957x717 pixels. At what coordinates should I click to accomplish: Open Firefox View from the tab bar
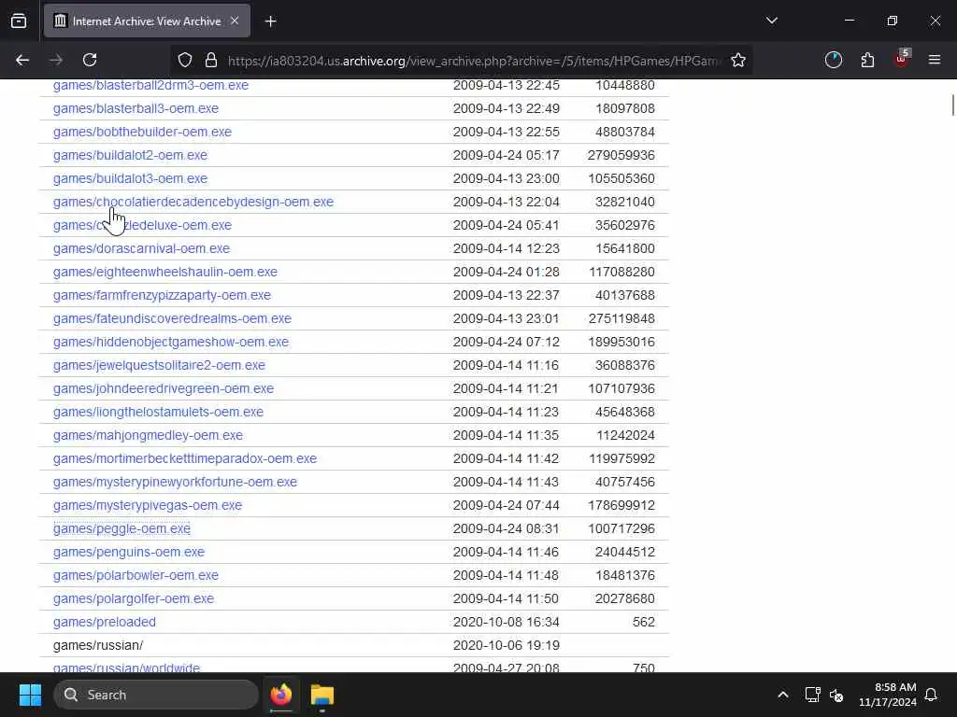pyautogui.click(x=19, y=21)
